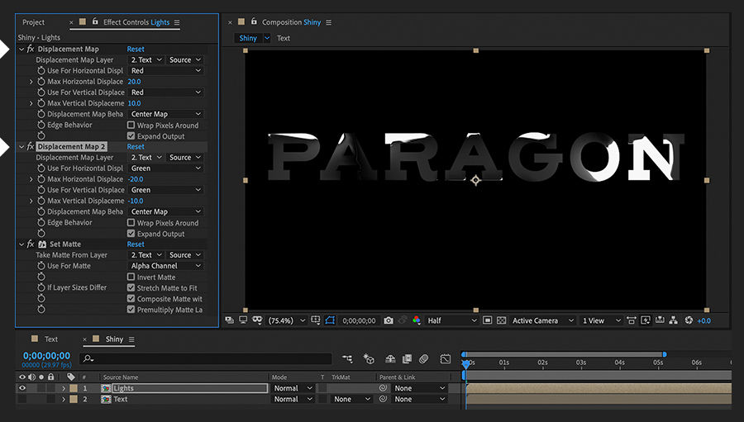This screenshot has height=422, width=744.
Task: Select the Text tab in the timeline
Action: (x=50, y=339)
